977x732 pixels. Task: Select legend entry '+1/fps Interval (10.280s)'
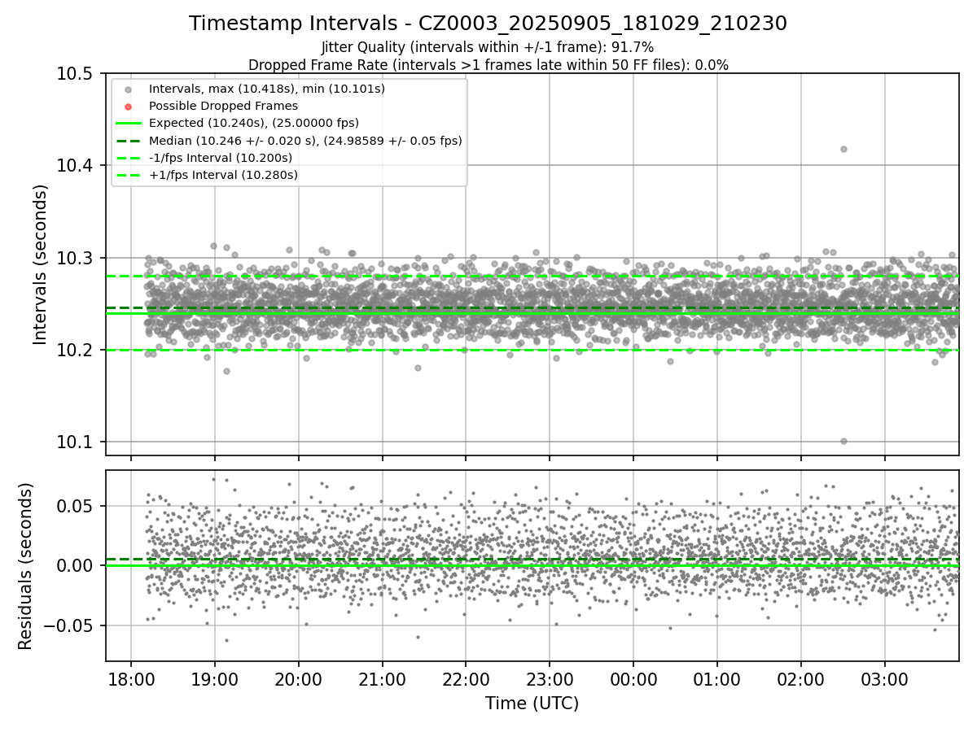223,175
